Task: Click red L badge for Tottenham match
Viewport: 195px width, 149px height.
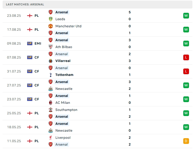Action: coord(186,71)
